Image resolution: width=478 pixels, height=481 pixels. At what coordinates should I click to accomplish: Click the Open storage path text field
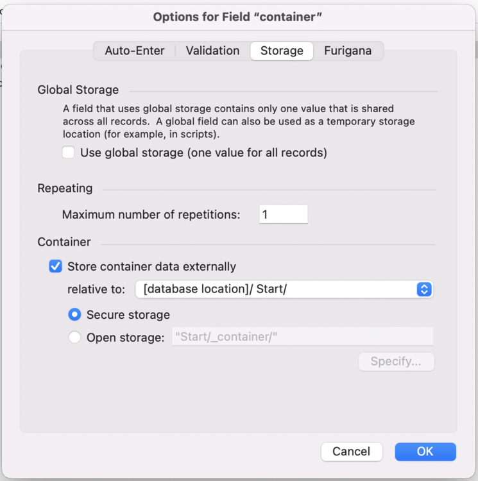[x=302, y=337]
